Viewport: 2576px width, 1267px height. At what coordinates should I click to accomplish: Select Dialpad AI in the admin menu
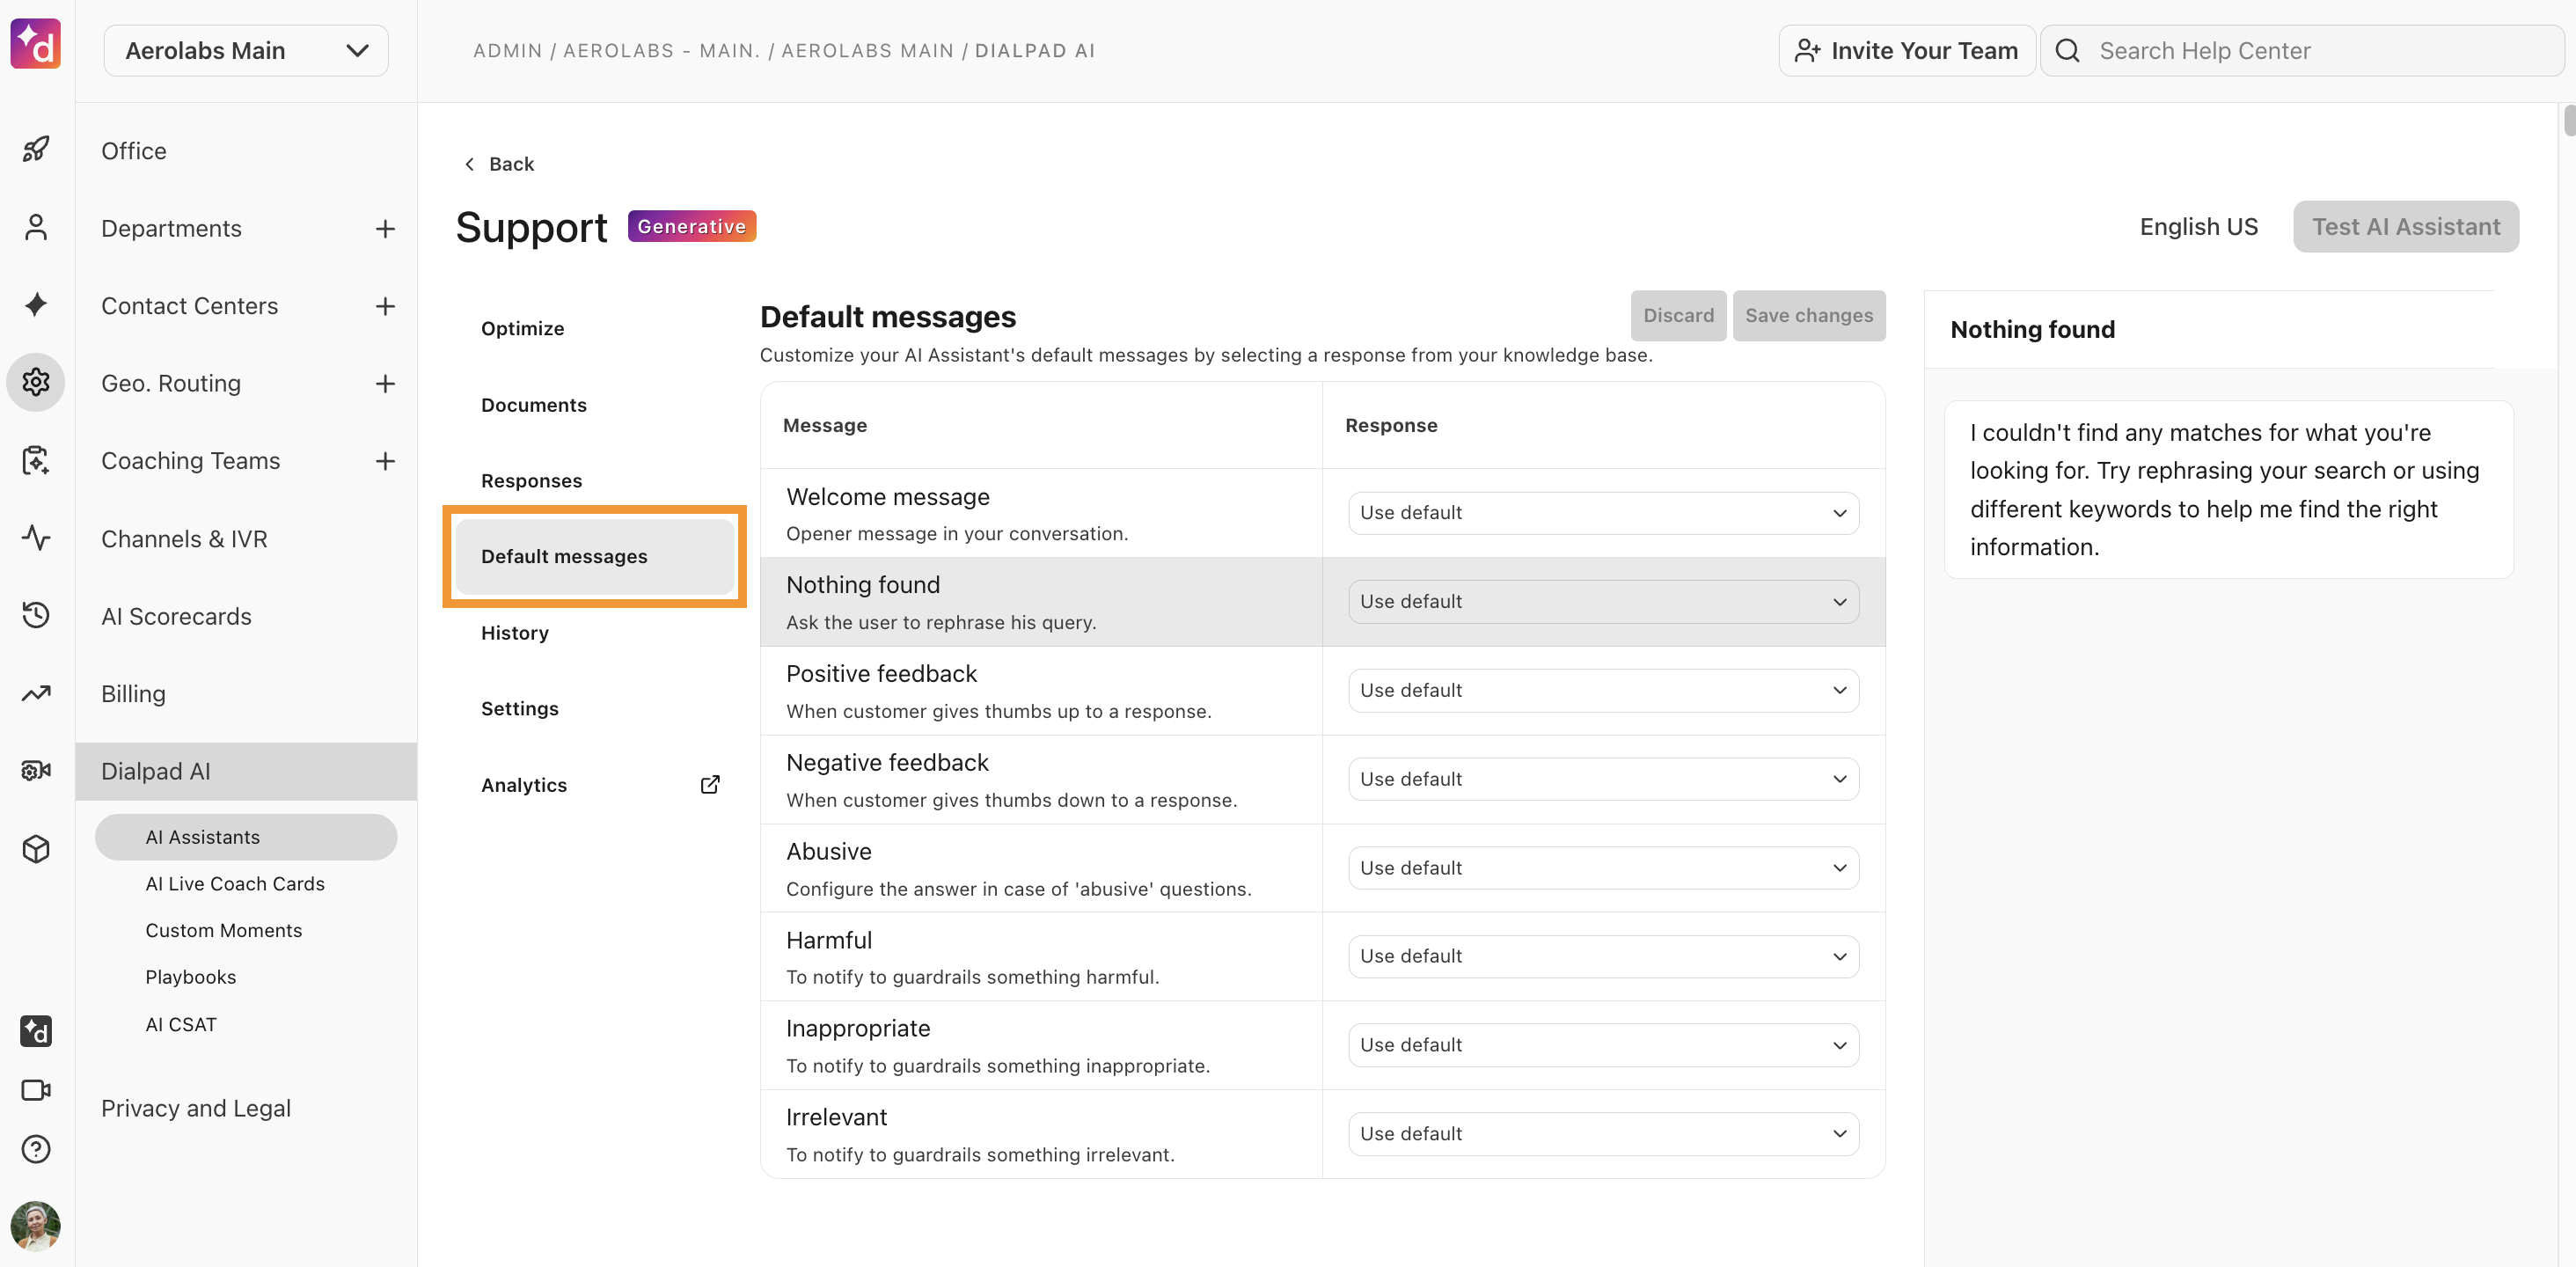tap(246, 772)
